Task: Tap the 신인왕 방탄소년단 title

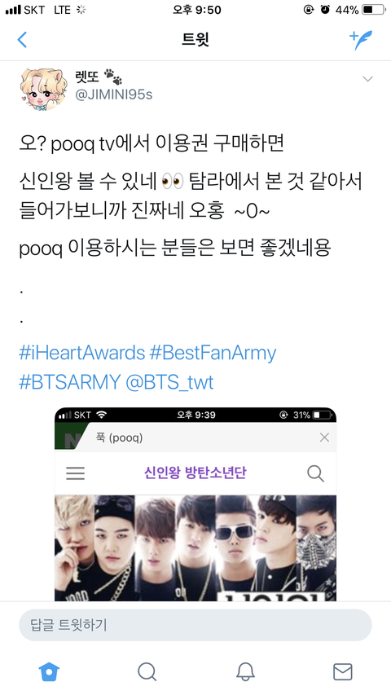Action: (x=195, y=473)
